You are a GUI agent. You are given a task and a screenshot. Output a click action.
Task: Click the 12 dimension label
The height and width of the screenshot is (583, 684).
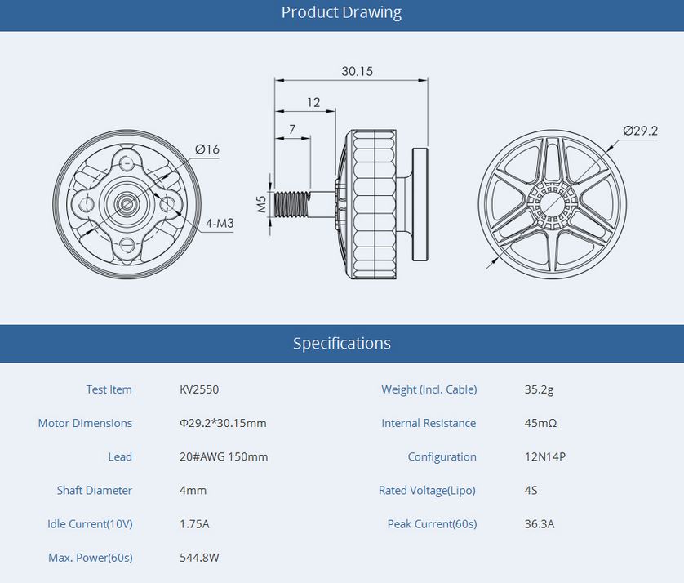(313, 102)
